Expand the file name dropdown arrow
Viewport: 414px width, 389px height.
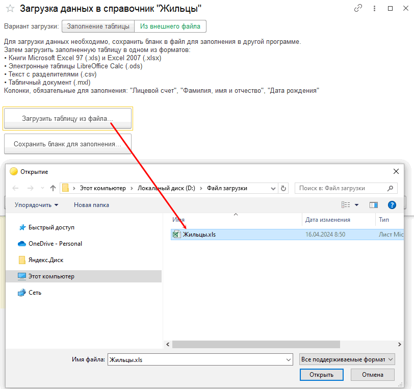(289, 360)
